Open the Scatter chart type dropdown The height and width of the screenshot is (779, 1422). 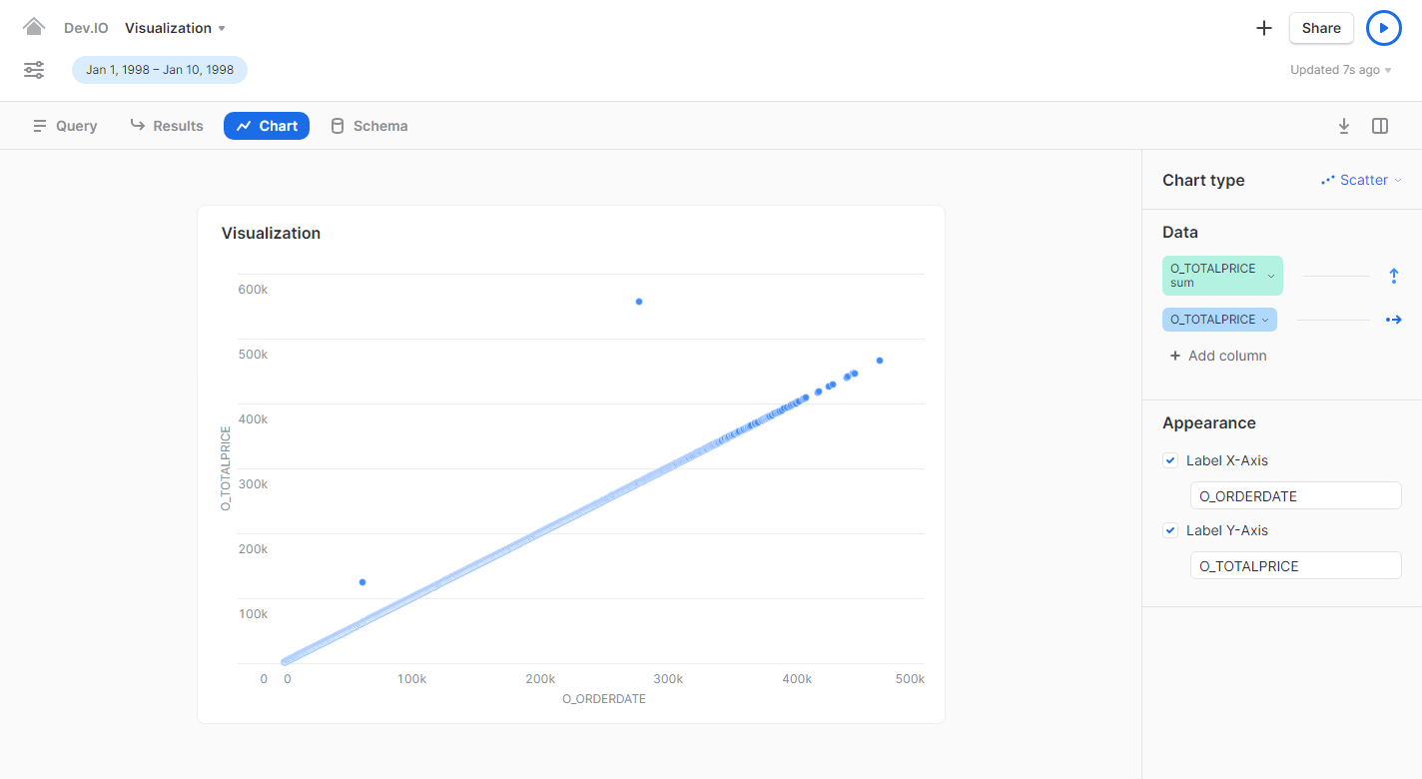1362,181
